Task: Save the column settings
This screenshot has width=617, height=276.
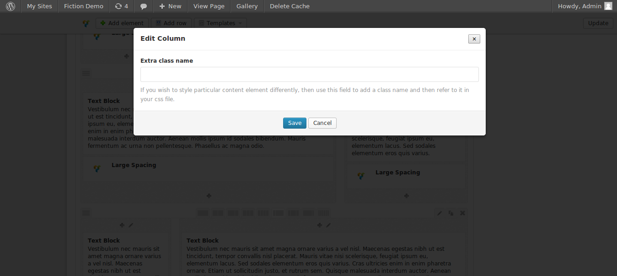Action: (x=295, y=123)
